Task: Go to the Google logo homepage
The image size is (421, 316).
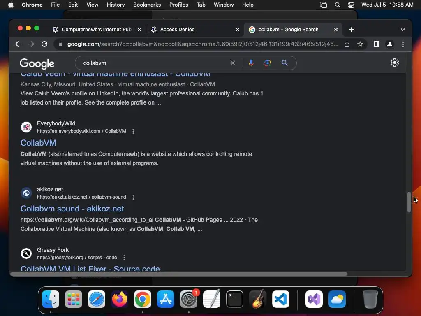Action: (x=37, y=64)
